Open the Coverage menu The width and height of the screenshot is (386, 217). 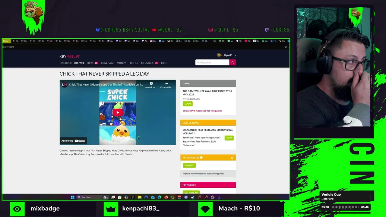(107, 63)
